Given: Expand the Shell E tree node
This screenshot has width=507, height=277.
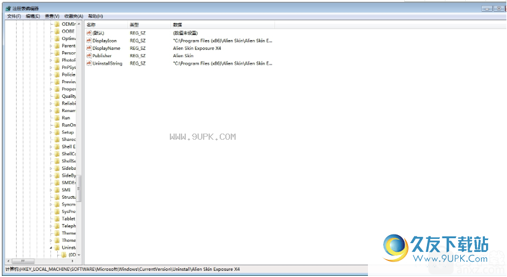Looking at the screenshot, I should (x=51, y=147).
